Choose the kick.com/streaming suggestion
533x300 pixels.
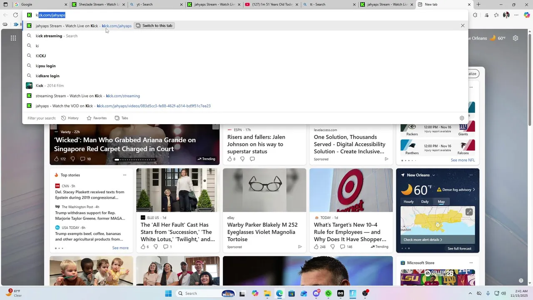pyautogui.click(x=245, y=96)
